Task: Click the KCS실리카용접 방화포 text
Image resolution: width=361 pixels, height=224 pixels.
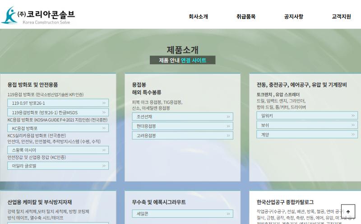Action: [x=37, y=135]
